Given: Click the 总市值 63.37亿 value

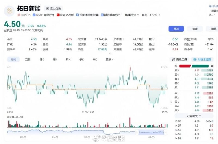Looking at the screenshot, I should tap(138, 39).
